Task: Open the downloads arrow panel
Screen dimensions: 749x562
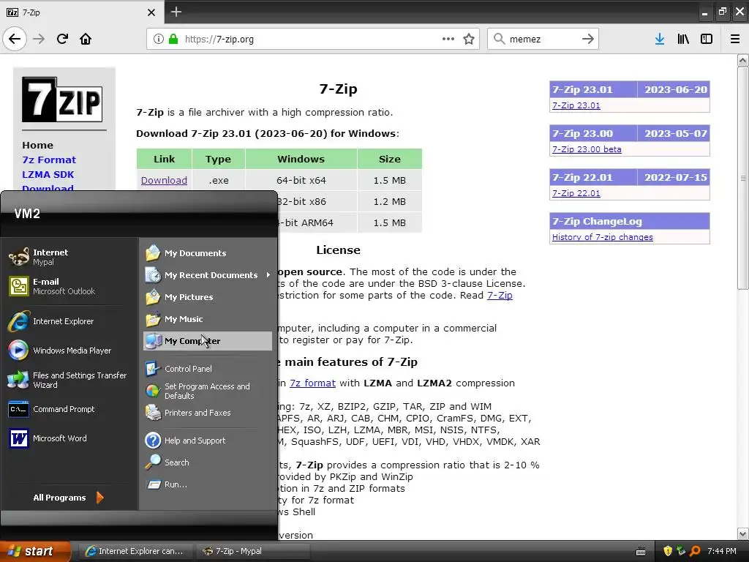Action: pos(659,39)
